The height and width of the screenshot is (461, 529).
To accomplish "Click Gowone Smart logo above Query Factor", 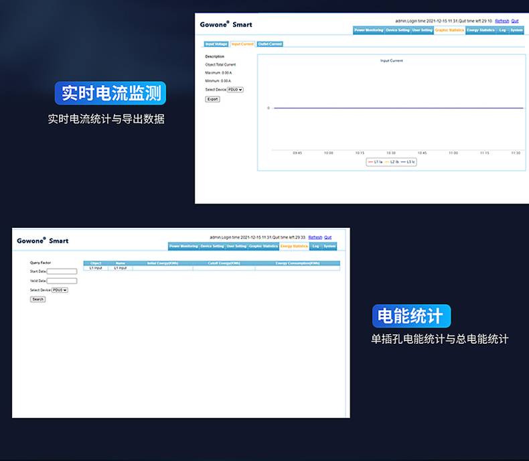I will (42, 241).
